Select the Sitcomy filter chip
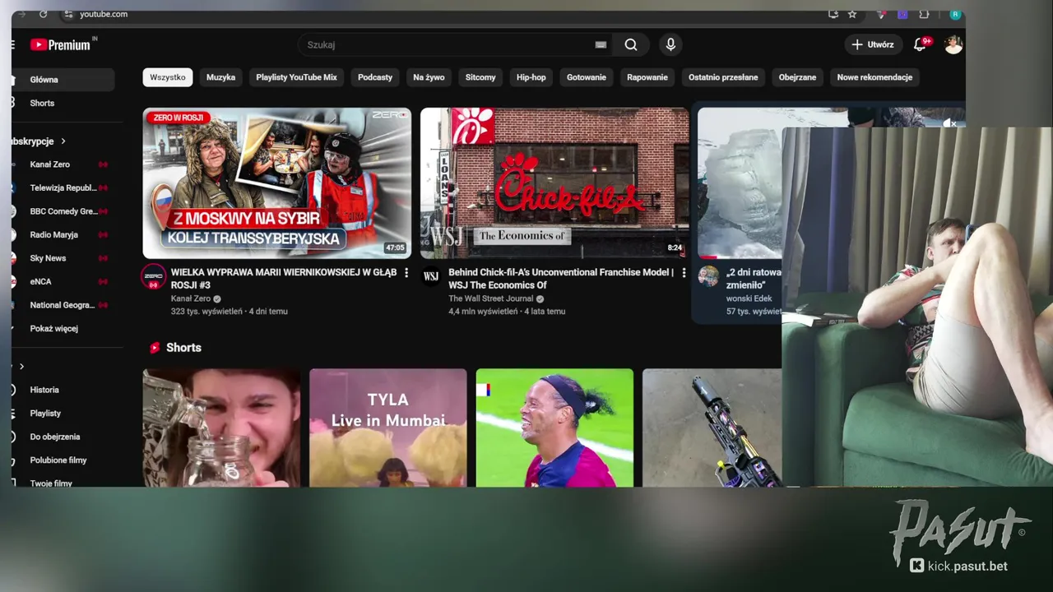Viewport: 1053px width, 592px height. 480,77
